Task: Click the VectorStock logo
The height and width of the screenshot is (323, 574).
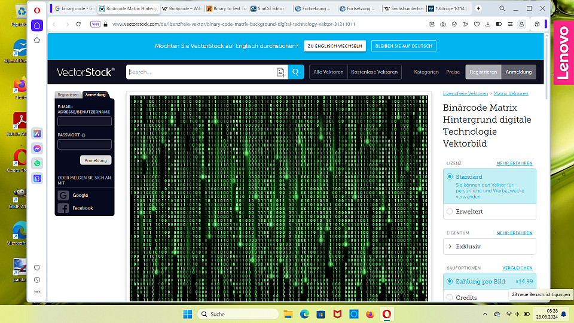Action: pyautogui.click(x=86, y=72)
